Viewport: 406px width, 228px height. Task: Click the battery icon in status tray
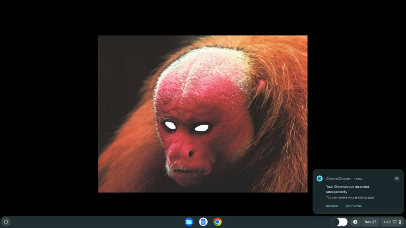[399, 222]
